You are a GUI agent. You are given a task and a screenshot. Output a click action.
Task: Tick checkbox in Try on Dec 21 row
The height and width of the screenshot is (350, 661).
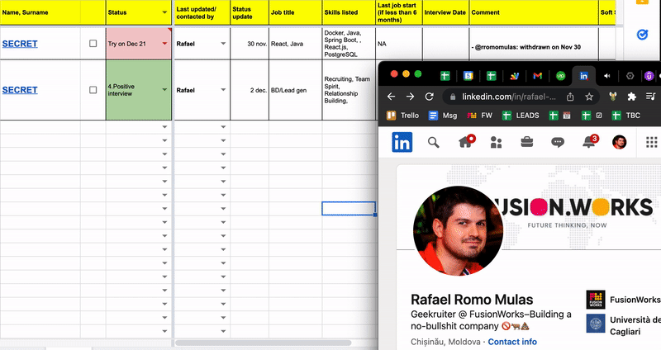(93, 44)
